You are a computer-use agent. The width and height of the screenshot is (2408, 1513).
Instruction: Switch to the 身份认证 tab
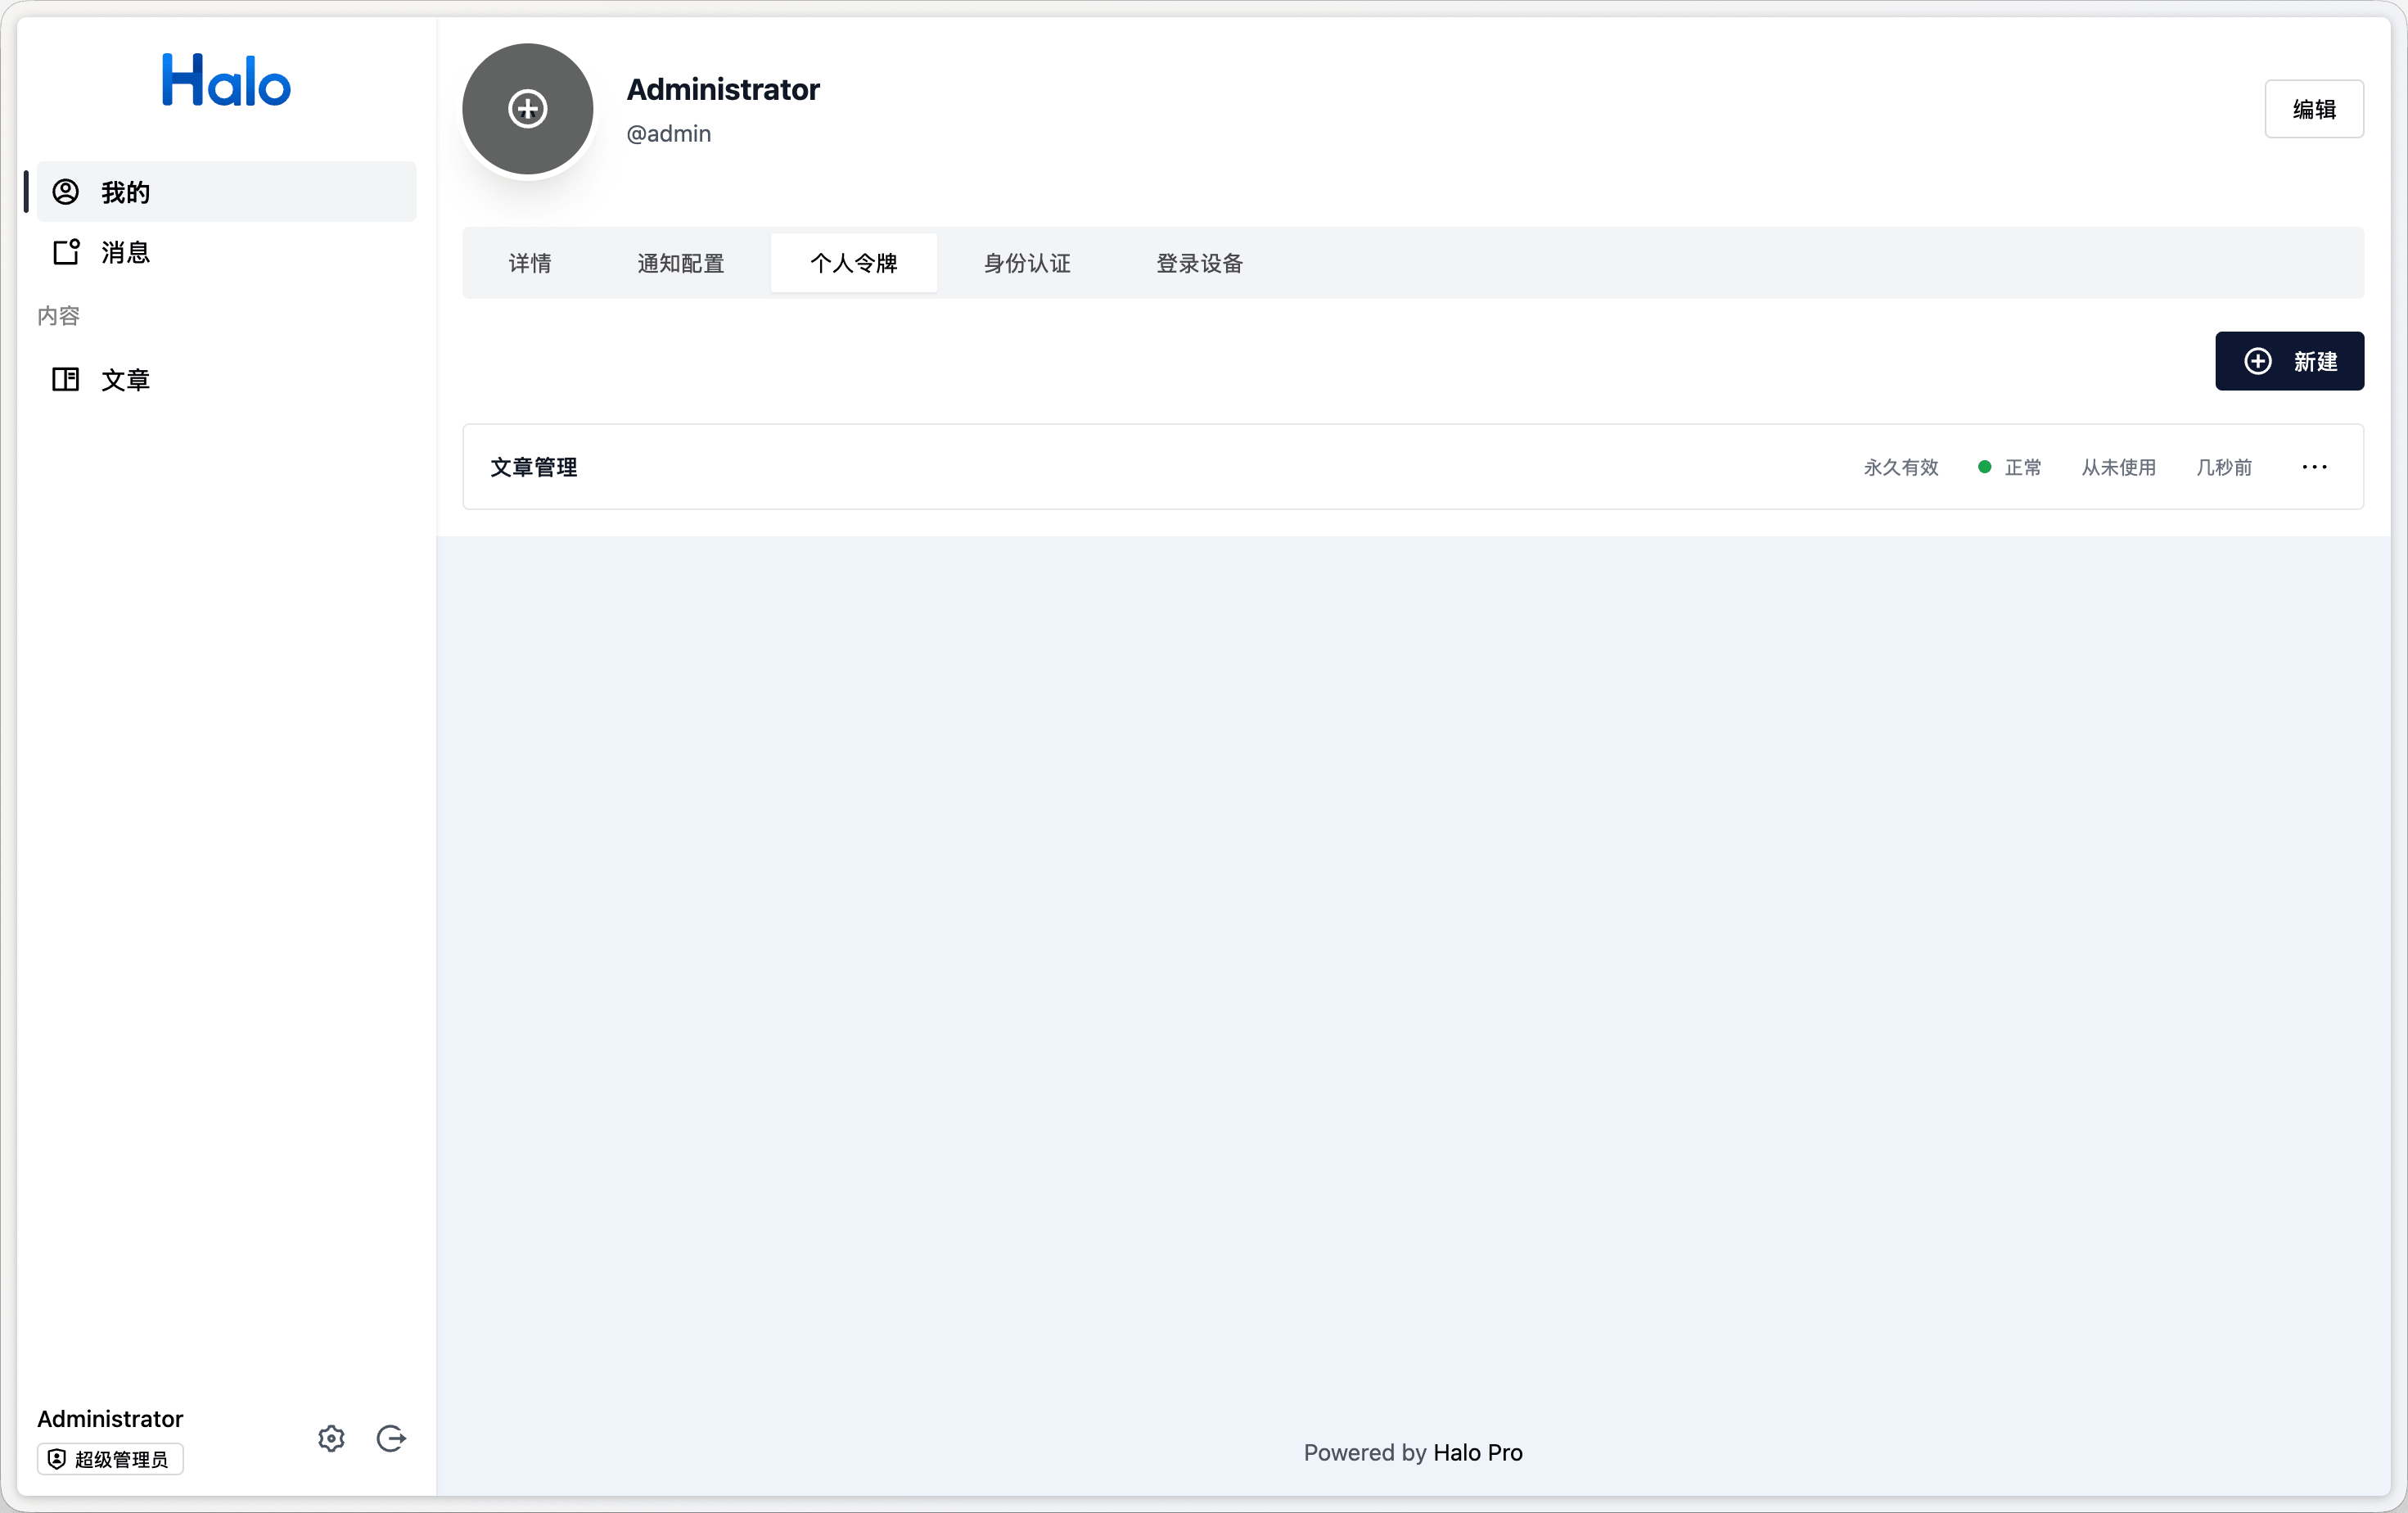coord(1027,263)
